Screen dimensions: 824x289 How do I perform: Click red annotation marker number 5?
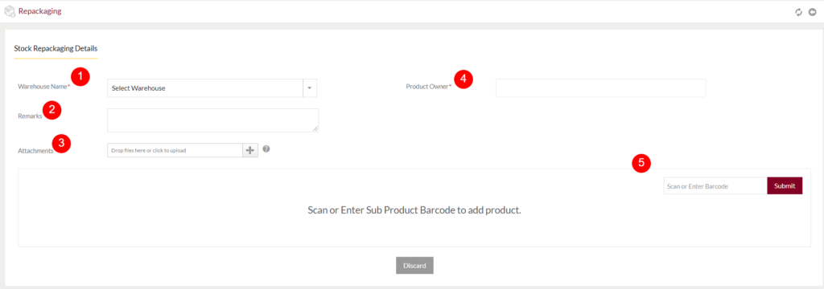(x=641, y=163)
